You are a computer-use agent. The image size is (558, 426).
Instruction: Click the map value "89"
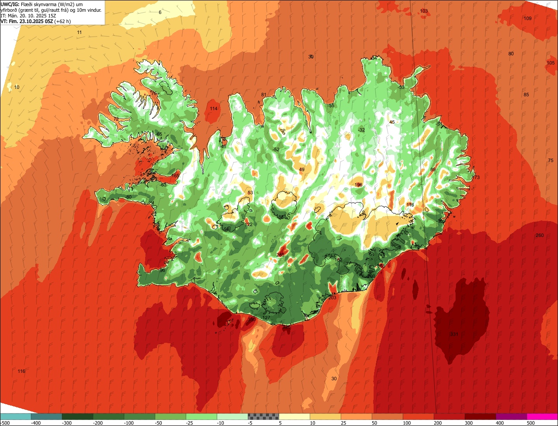[433, 169]
